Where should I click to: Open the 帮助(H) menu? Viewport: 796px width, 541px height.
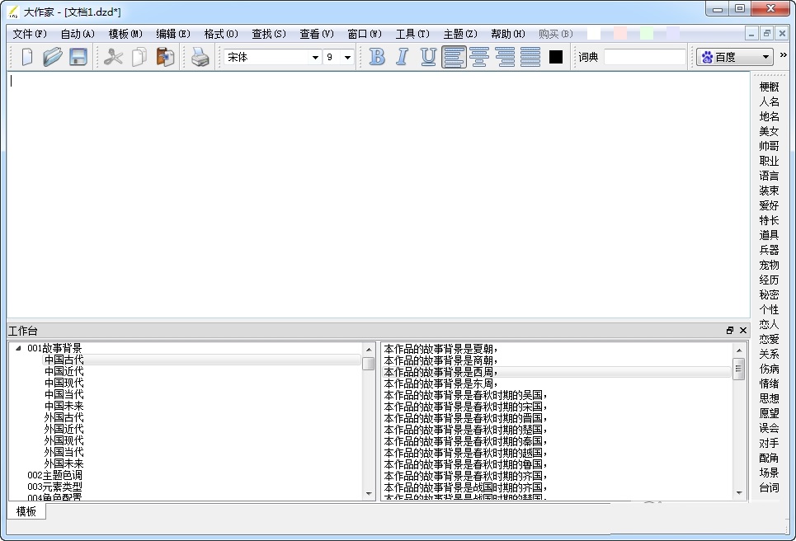pos(507,34)
